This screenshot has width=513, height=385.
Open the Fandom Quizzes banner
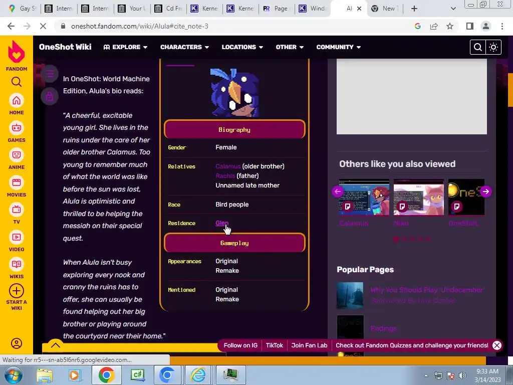pos(412,345)
